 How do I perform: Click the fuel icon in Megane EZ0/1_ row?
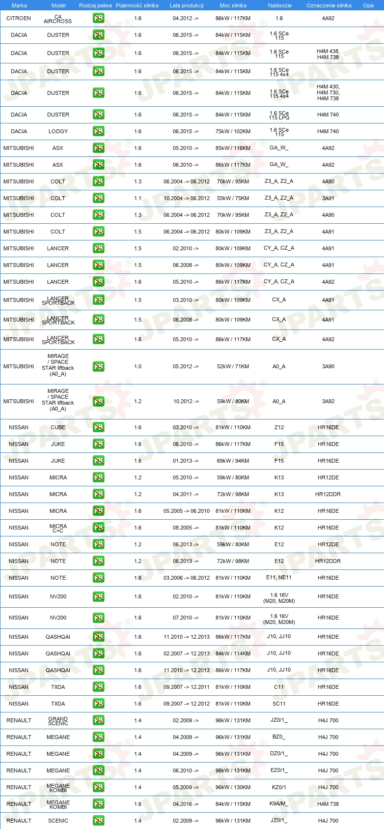pyautogui.click(x=98, y=770)
